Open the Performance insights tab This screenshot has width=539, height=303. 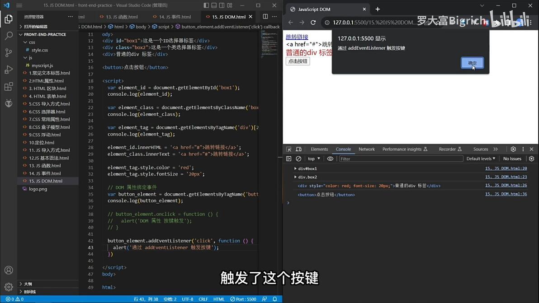405,149
